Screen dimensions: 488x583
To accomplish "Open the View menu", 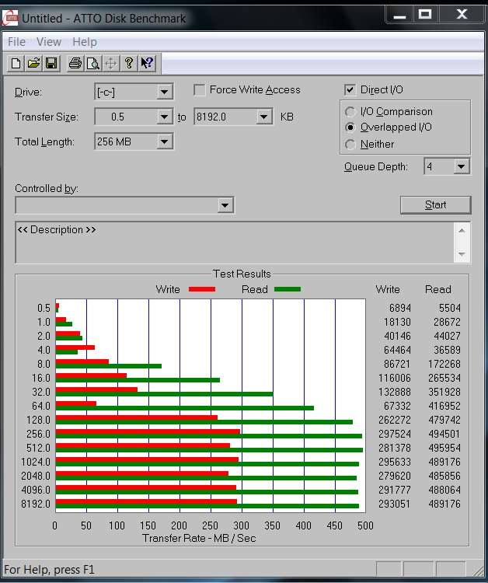I will 48,42.
